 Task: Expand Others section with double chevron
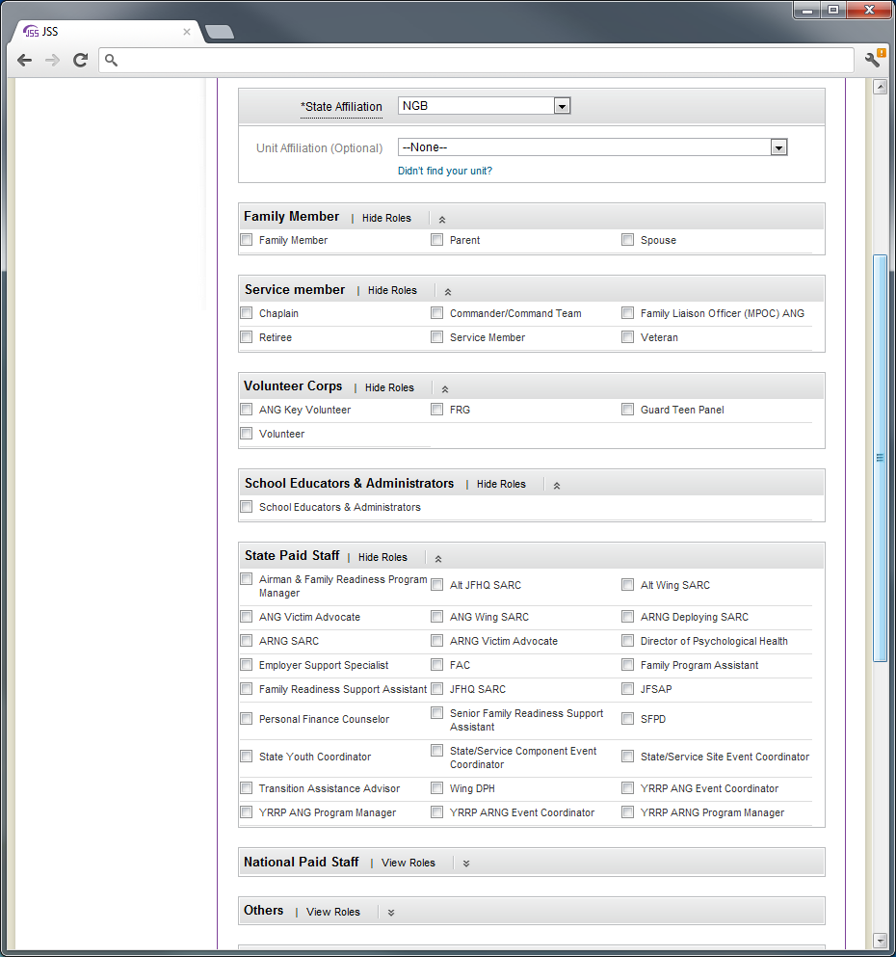tap(391, 913)
